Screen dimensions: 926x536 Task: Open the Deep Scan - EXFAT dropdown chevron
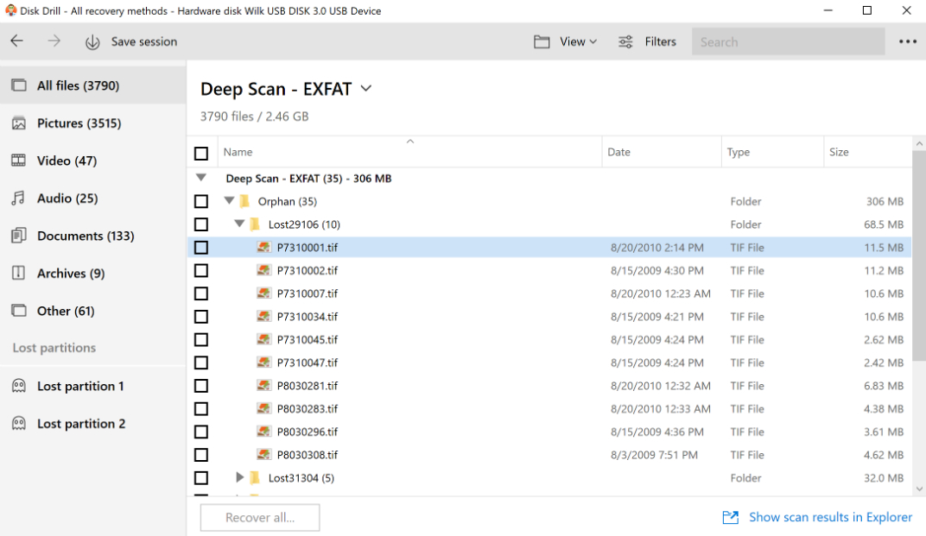(x=366, y=89)
